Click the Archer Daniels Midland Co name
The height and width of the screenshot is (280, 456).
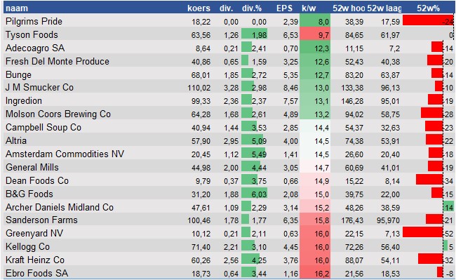(60, 207)
